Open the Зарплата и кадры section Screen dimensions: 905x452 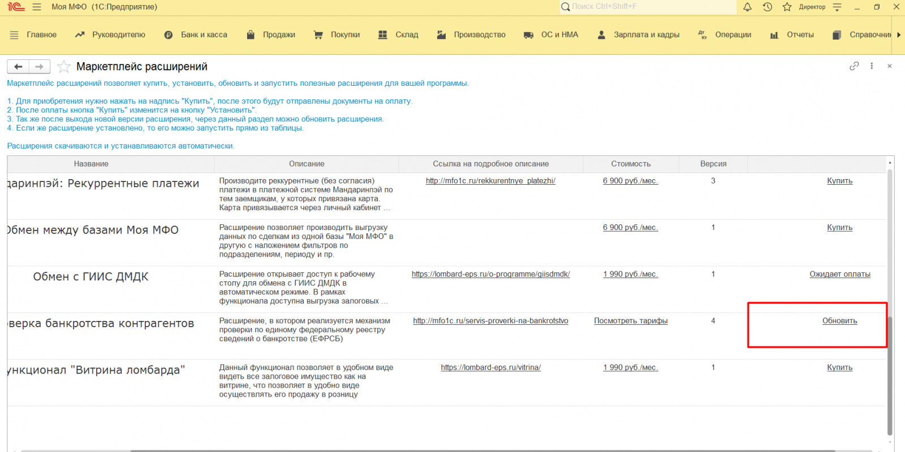click(x=639, y=35)
